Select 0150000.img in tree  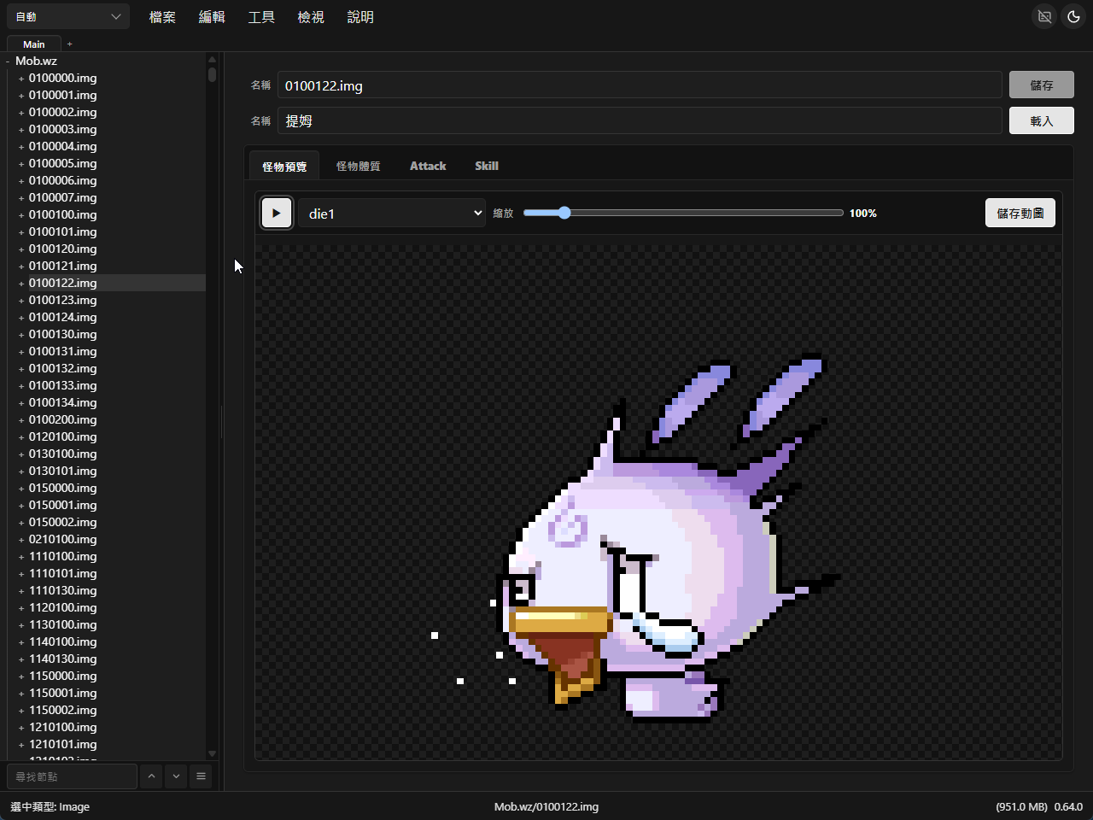pyautogui.click(x=63, y=488)
